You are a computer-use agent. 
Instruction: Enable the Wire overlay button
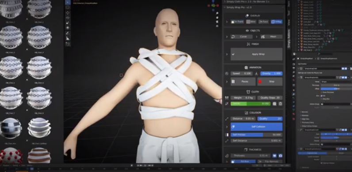(x=251, y=22)
